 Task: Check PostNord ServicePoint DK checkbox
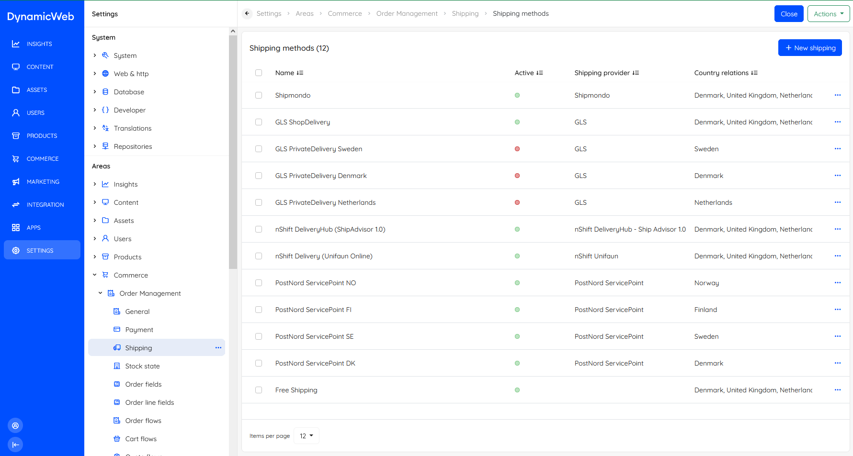(x=259, y=363)
